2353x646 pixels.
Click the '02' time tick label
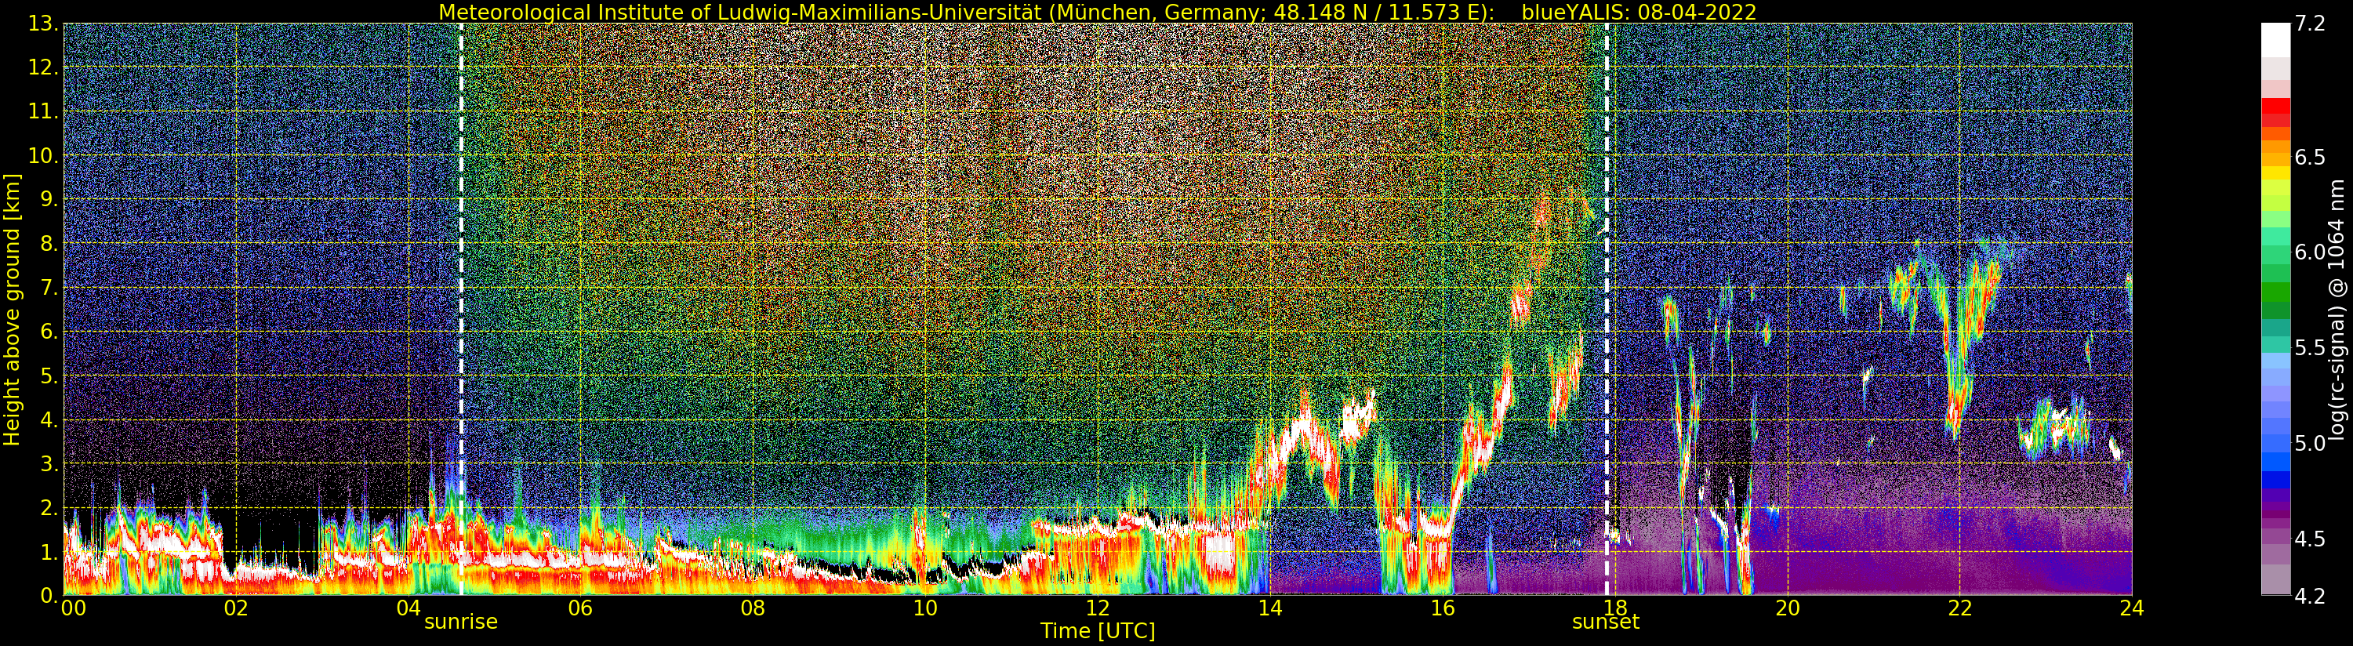tap(236, 608)
